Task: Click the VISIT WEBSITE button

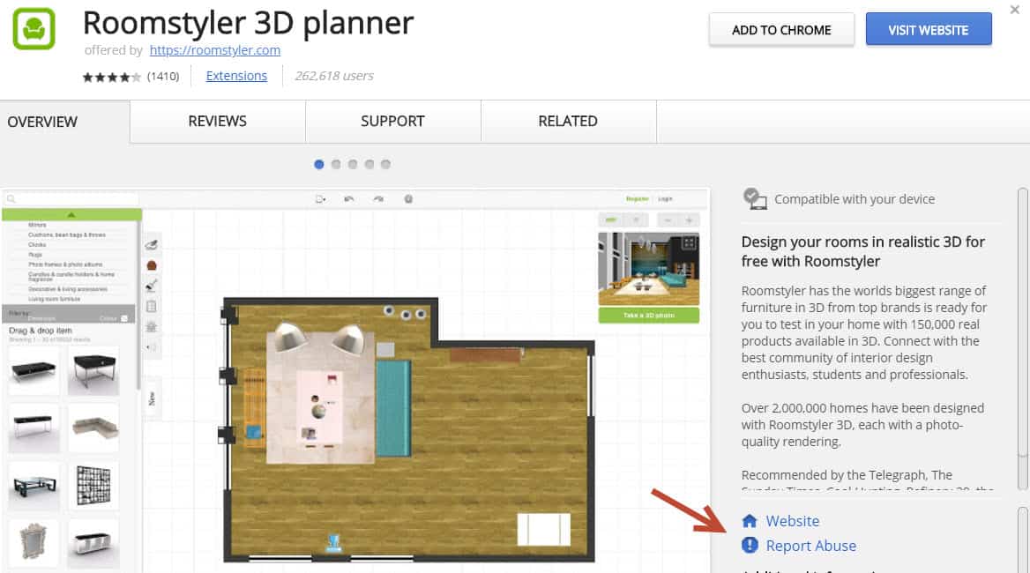Action: (929, 30)
